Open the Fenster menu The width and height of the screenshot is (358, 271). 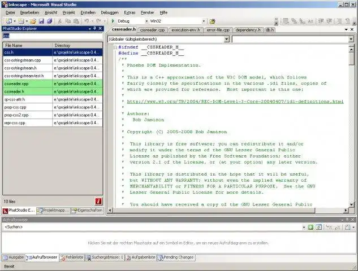(147, 13)
